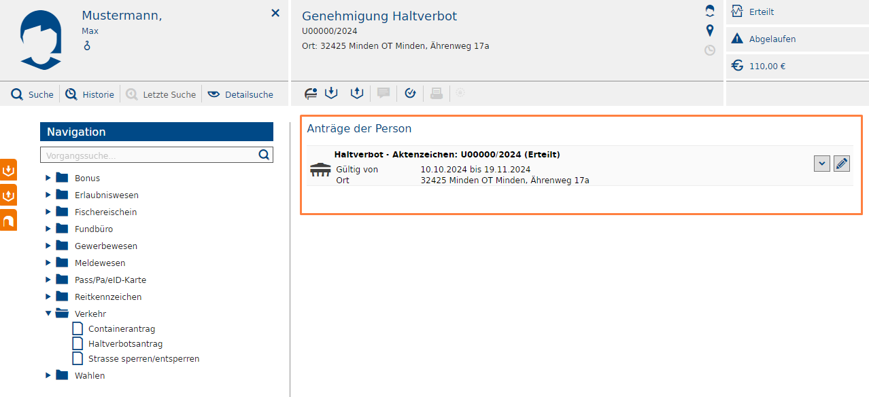The width and height of the screenshot is (869, 397).
Task: Open Haltverbotsantrag in navigation tree
Action: [x=125, y=344]
